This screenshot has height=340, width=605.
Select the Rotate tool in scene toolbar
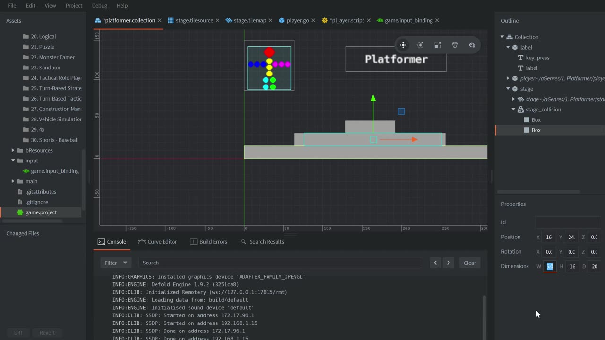(420, 45)
